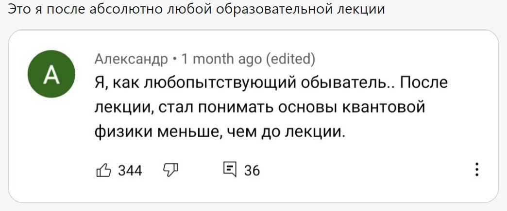Show the 36 replies count
The width and height of the screenshot is (507, 211).
point(252,170)
